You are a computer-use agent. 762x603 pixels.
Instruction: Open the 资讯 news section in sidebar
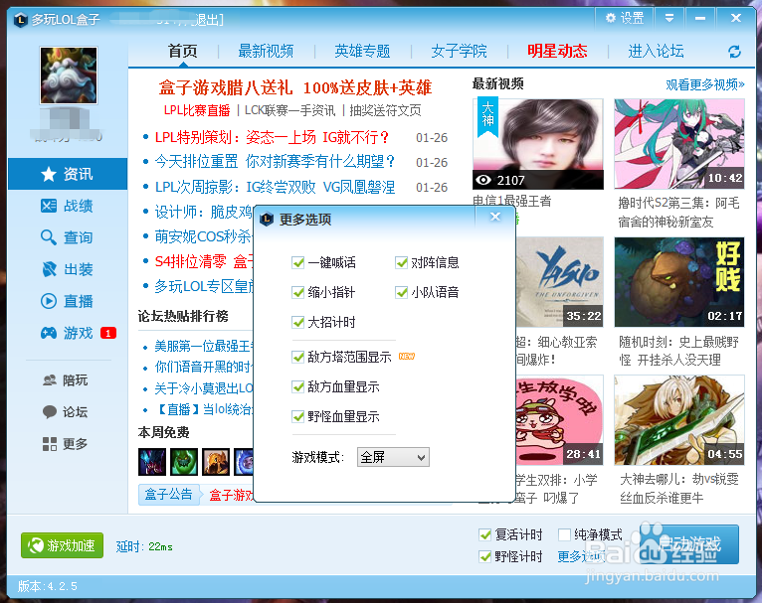coord(68,174)
